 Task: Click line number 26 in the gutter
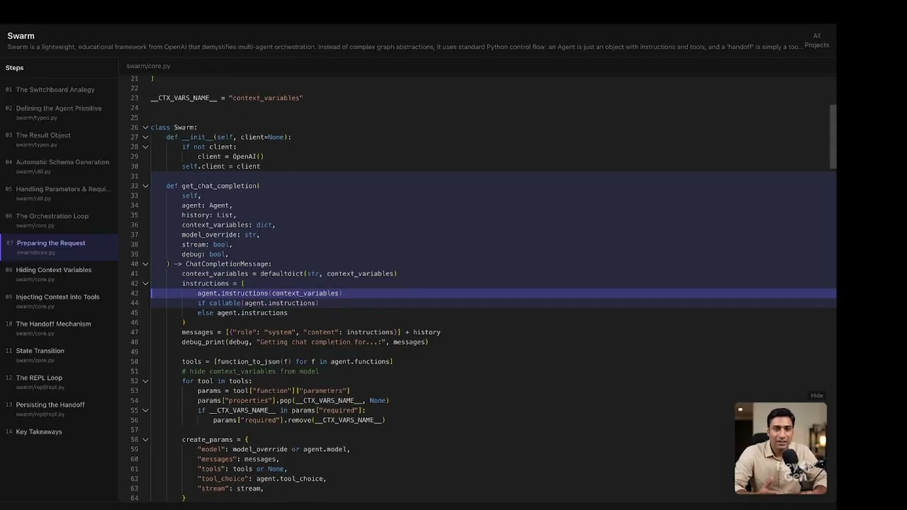(x=134, y=127)
